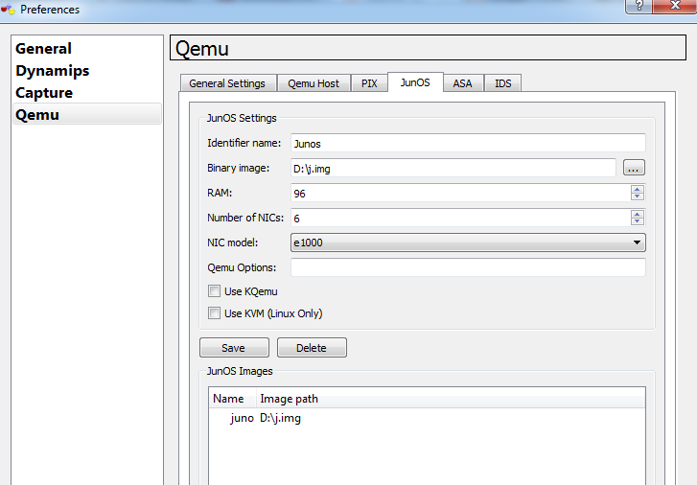Switch to the JunOS tab
Image resolution: width=697 pixels, height=485 pixels.
(x=415, y=82)
